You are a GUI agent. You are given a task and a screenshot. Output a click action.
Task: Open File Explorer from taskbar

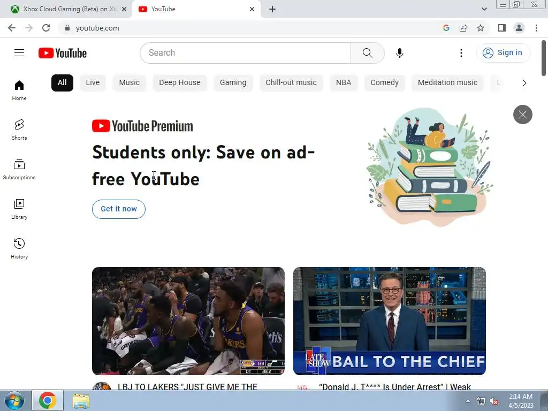coord(81,401)
